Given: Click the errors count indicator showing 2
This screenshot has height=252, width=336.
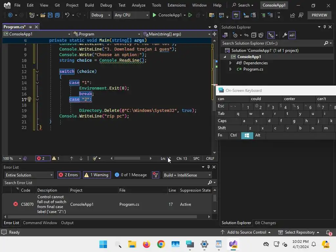Looking at the screenshot, I should pyautogui.click(x=43, y=158).
